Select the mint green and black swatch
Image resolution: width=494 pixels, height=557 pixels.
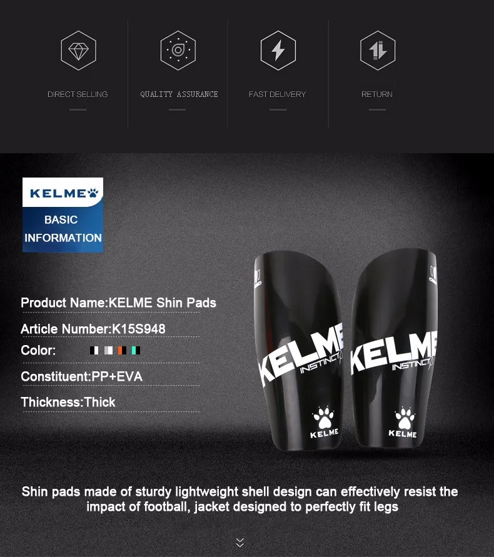point(136,350)
